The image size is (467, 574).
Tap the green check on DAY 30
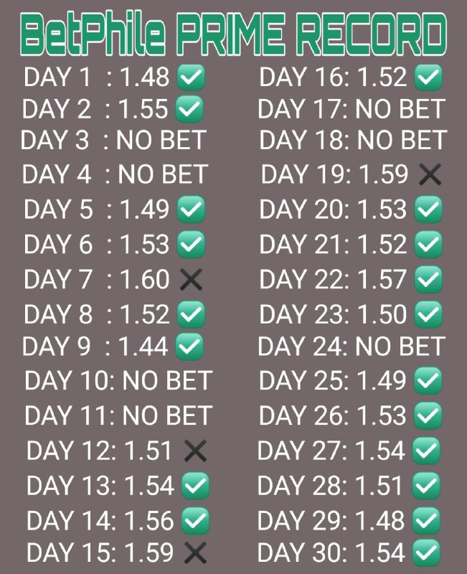(427, 552)
